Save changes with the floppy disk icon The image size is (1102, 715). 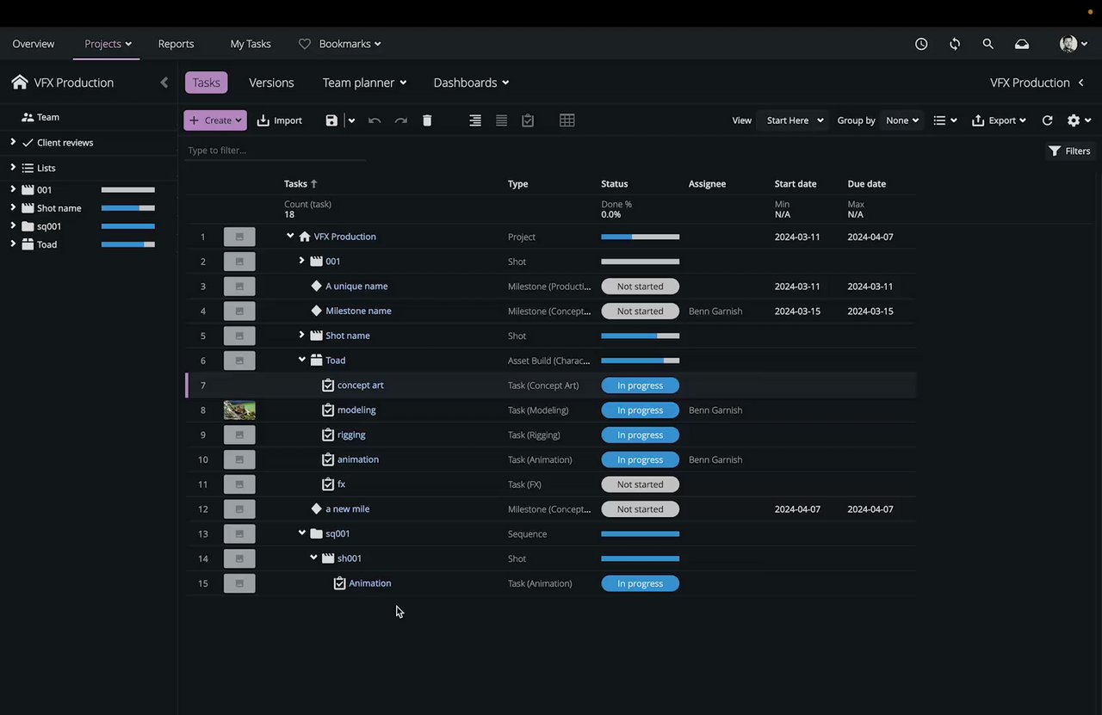pos(331,120)
